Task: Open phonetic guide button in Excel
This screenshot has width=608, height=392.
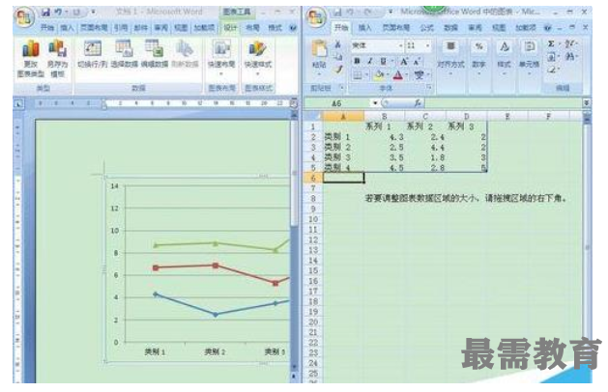Action: (x=420, y=74)
